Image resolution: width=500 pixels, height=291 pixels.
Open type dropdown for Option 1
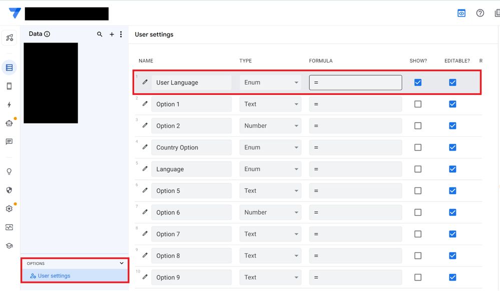[x=270, y=104]
